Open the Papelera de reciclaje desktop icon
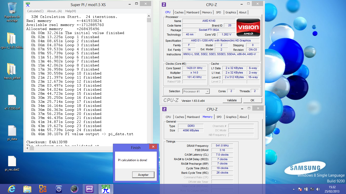This screenshot has width=346, height=194. [12, 12]
